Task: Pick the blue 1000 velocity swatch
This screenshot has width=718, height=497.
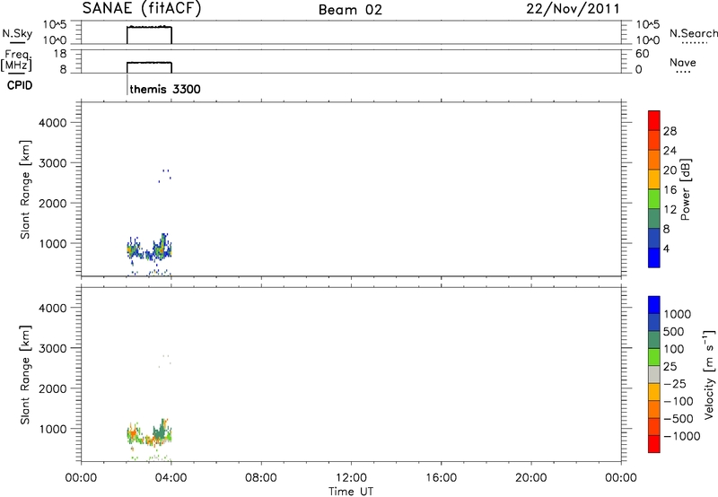Action: pyautogui.click(x=654, y=305)
